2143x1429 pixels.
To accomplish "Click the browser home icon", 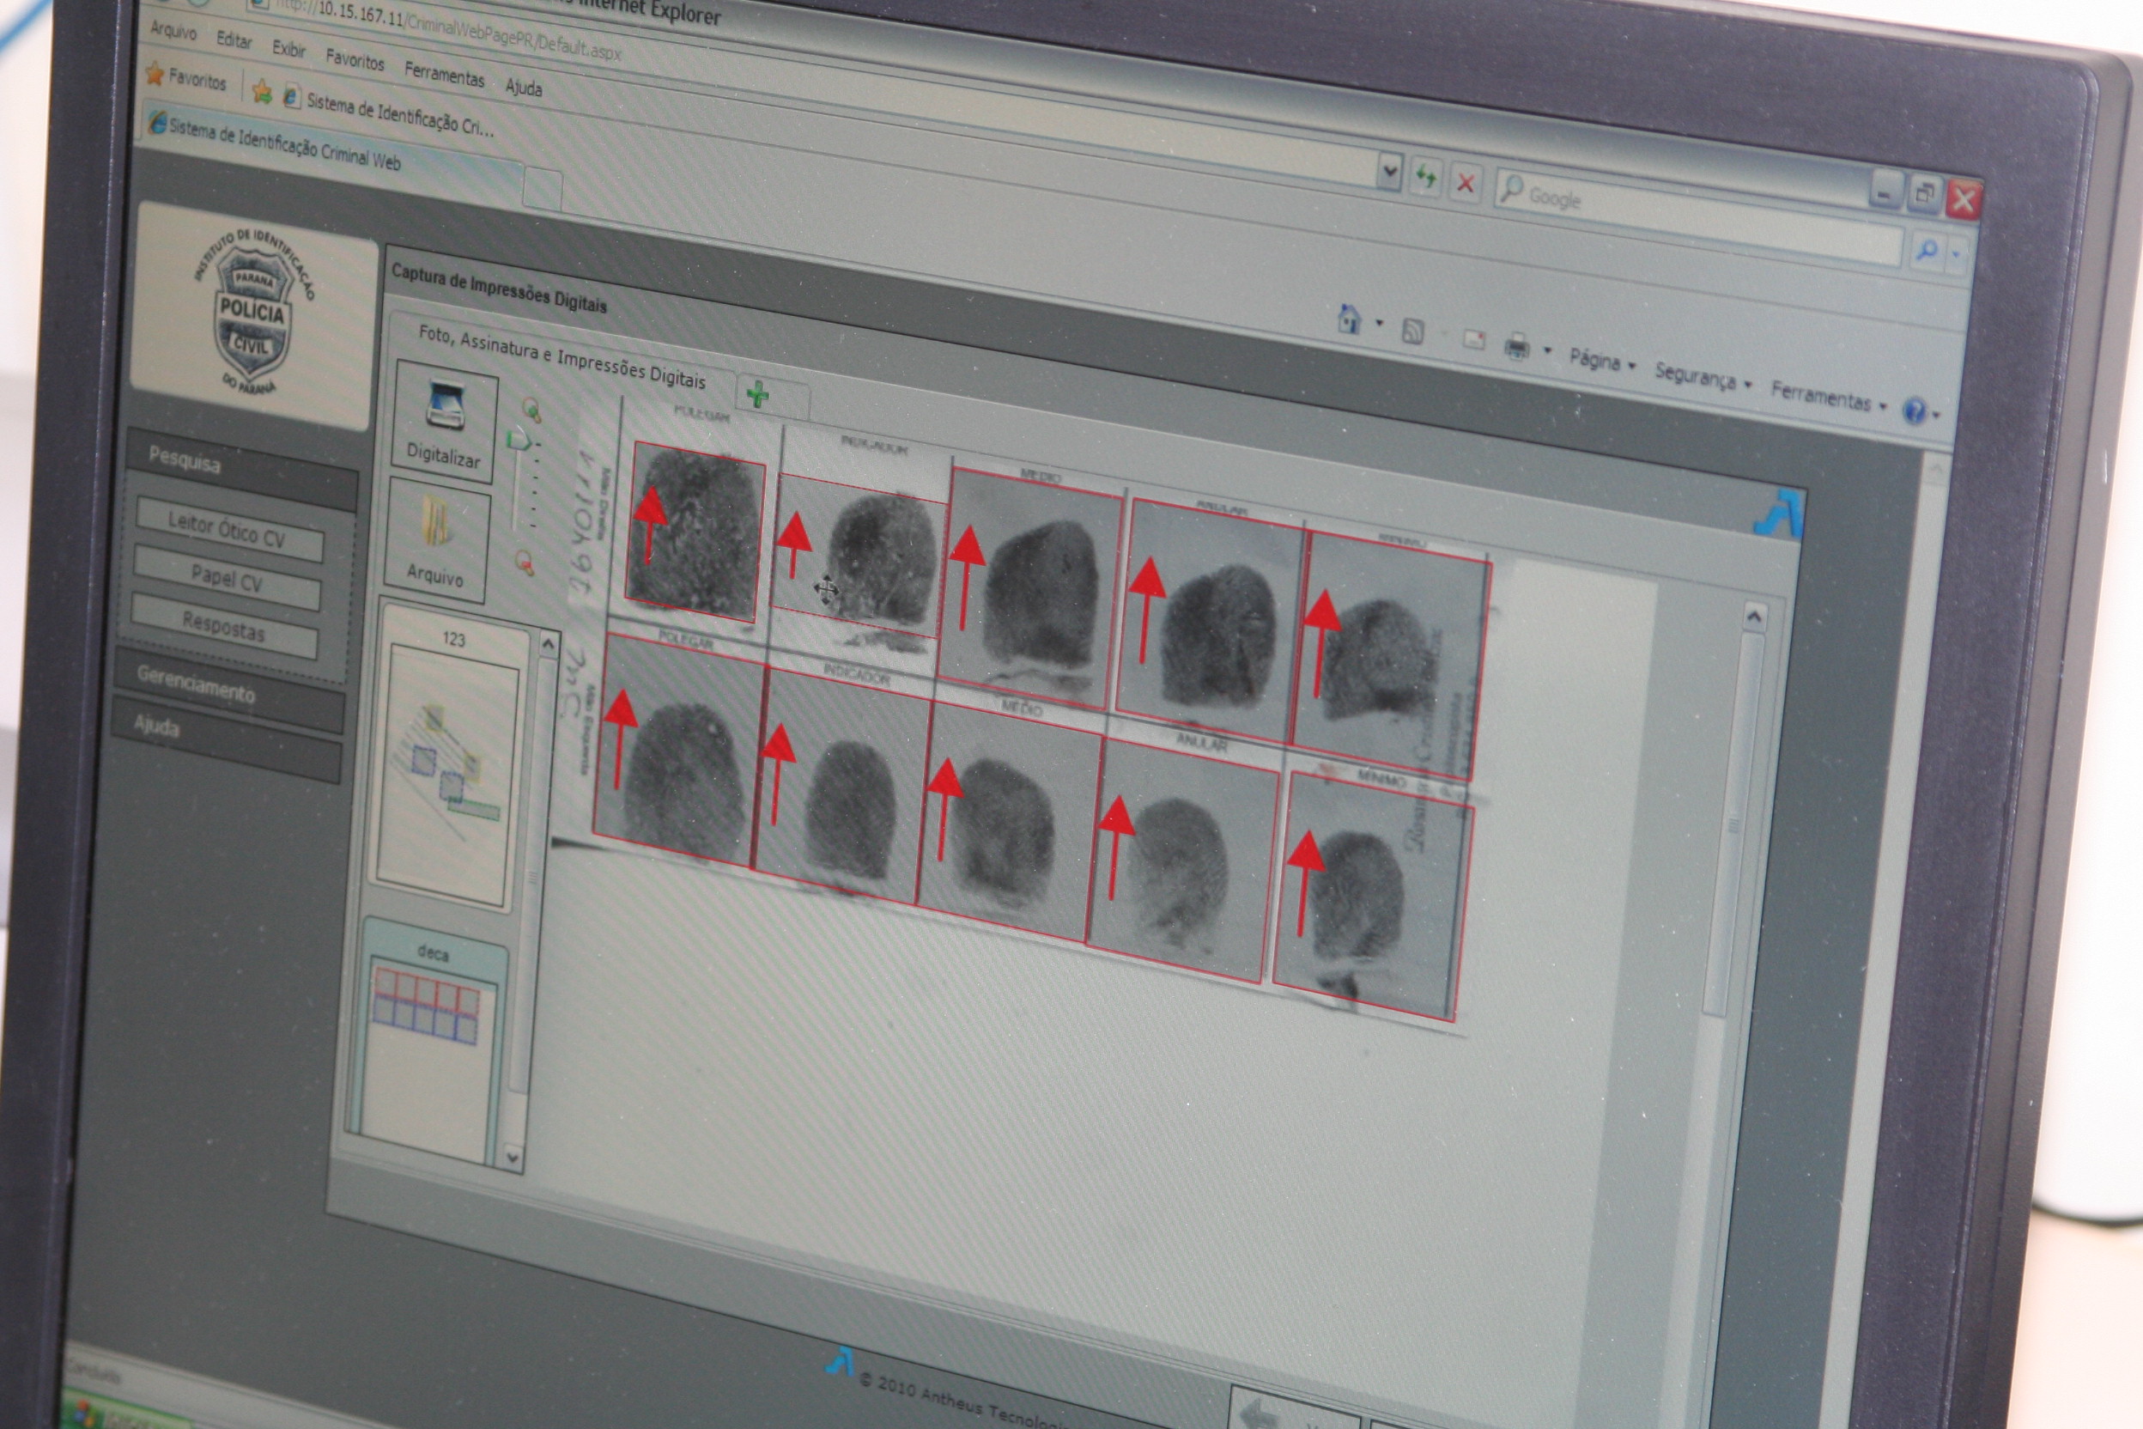I will click(x=1349, y=319).
